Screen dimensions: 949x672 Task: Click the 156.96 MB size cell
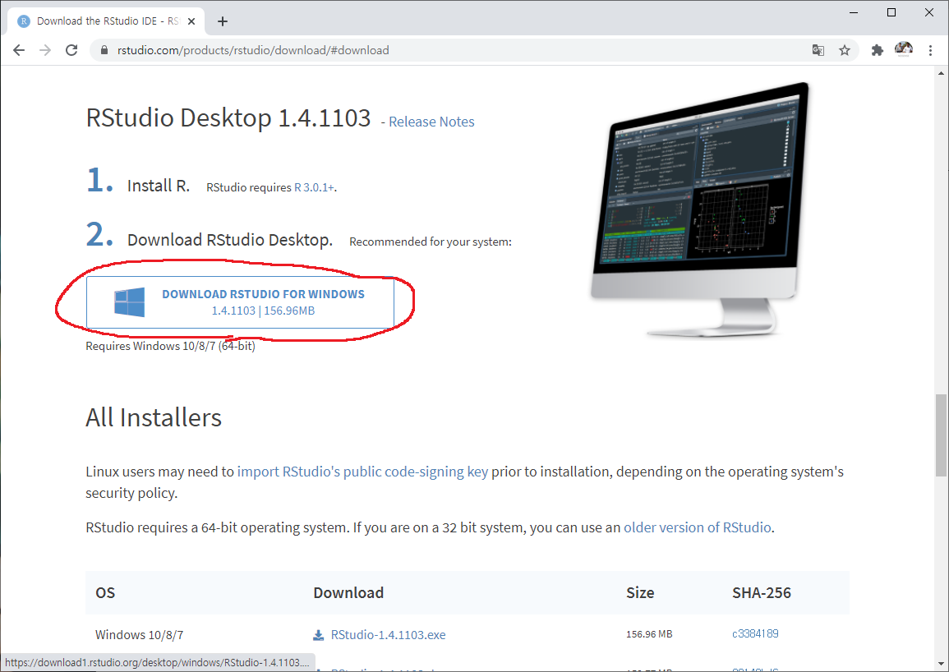pos(649,634)
